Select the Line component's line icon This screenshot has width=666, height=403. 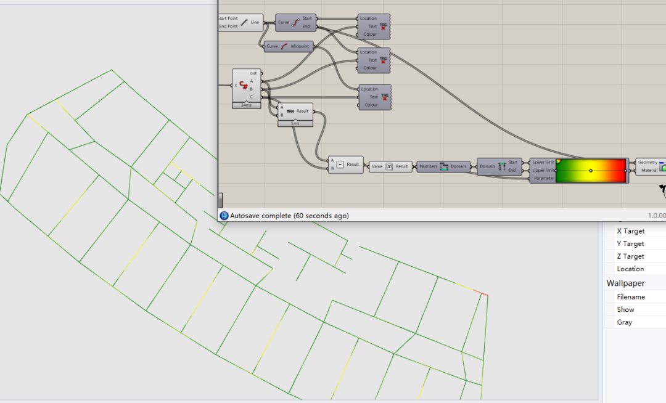244,22
